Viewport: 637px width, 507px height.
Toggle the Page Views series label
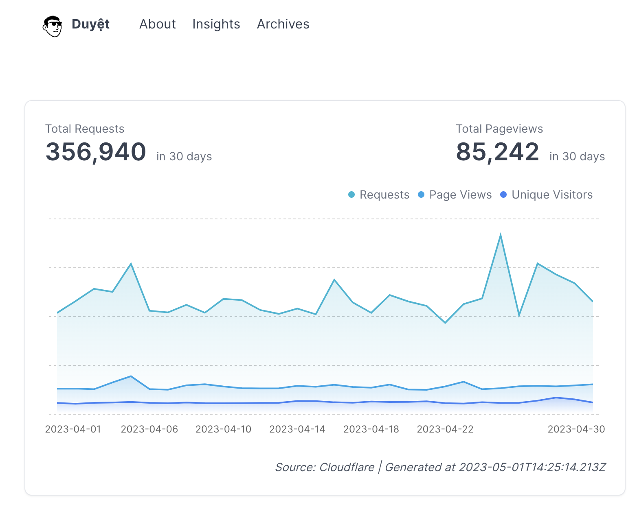(x=460, y=195)
